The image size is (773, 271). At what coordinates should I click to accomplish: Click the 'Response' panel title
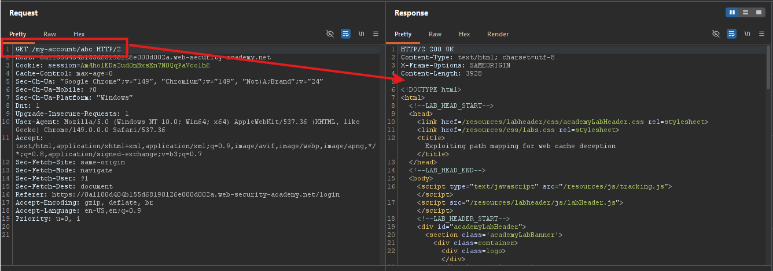pyautogui.click(x=411, y=13)
